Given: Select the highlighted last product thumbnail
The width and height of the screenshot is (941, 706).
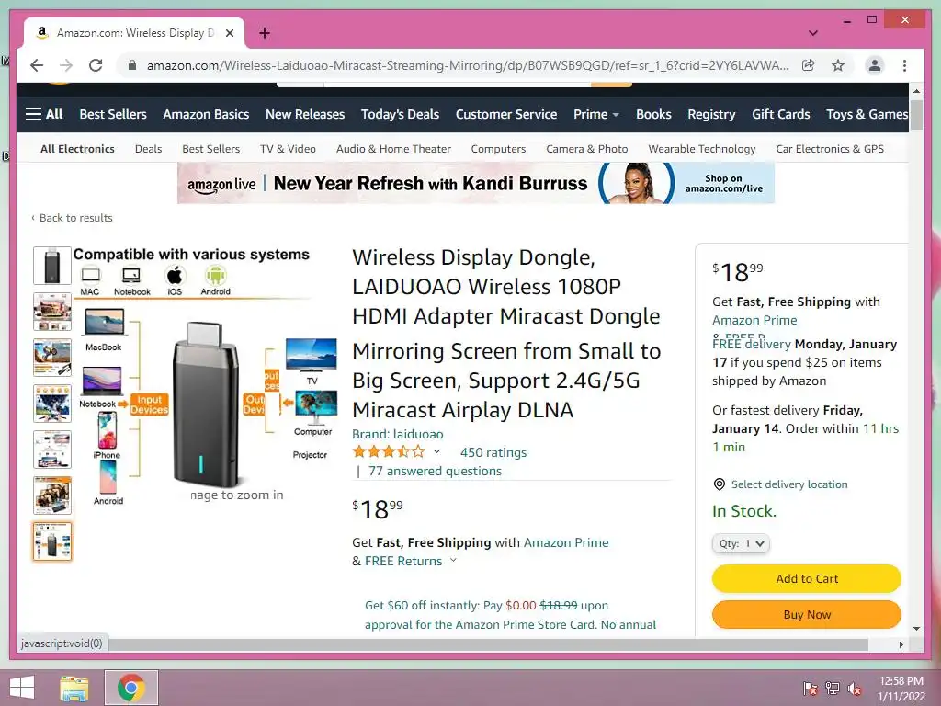Looking at the screenshot, I should click(52, 541).
